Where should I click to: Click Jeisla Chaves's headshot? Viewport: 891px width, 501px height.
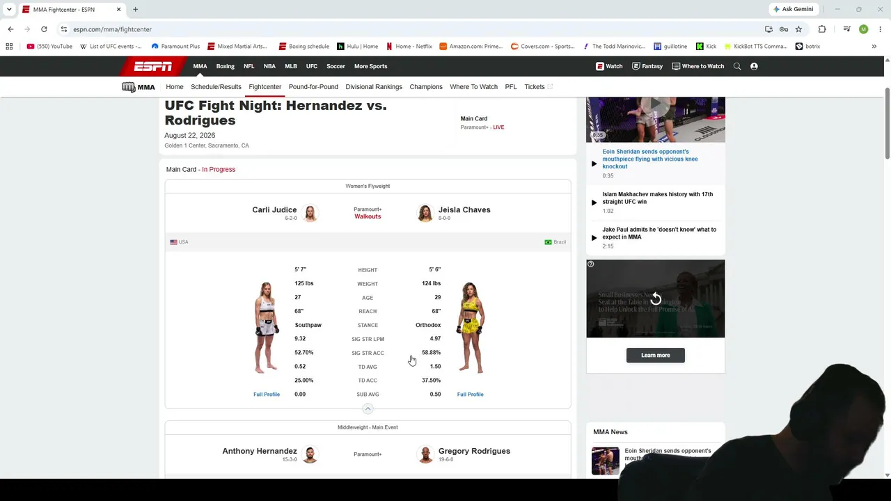tap(425, 213)
